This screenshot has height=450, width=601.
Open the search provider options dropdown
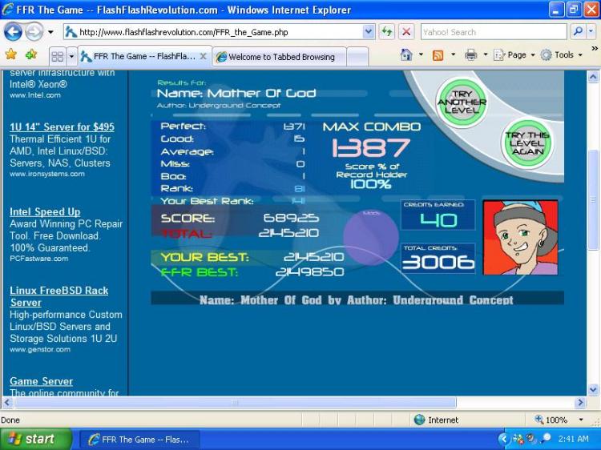coord(591,32)
